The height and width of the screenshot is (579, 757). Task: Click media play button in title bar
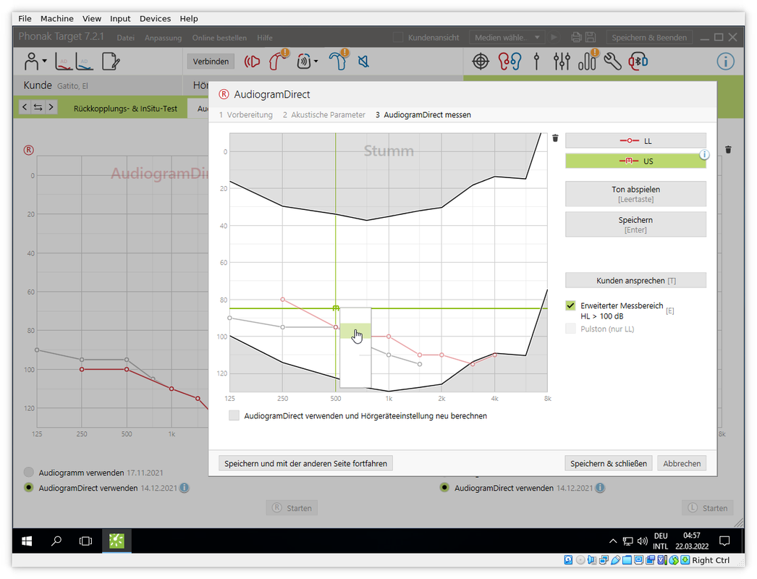554,37
